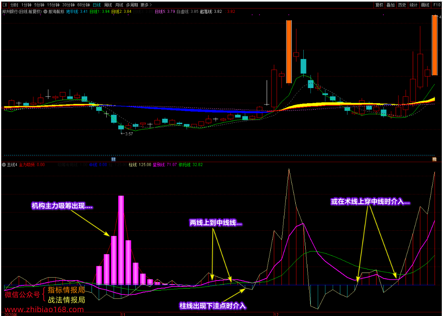
Task: Click the 中线 0.00 label
Action: pos(98,165)
